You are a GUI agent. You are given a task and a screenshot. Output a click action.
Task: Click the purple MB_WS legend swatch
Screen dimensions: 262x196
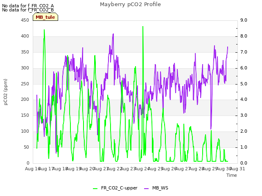pyautogui.click(x=146, y=189)
